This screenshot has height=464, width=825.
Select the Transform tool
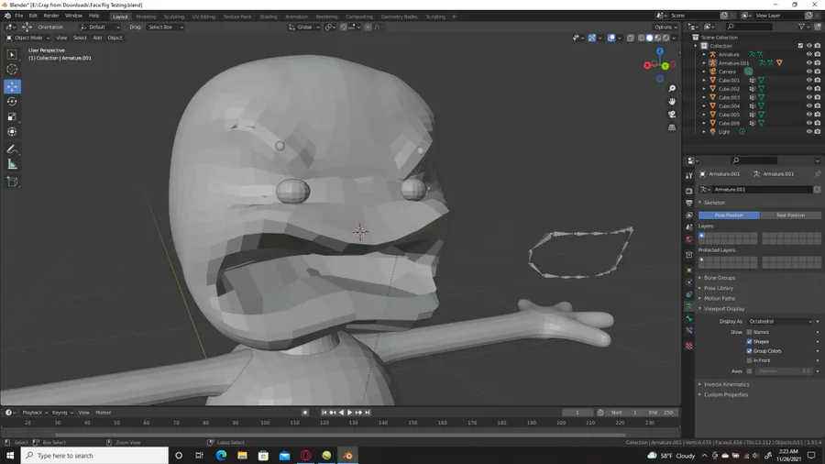(x=12, y=132)
